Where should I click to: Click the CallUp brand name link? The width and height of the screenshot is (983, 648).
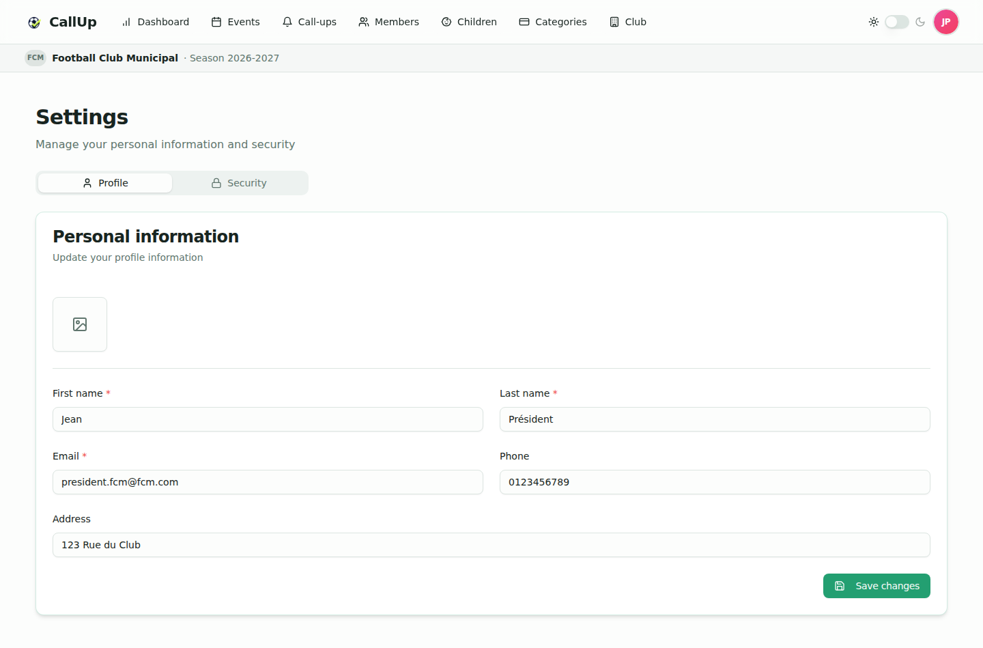coord(73,22)
